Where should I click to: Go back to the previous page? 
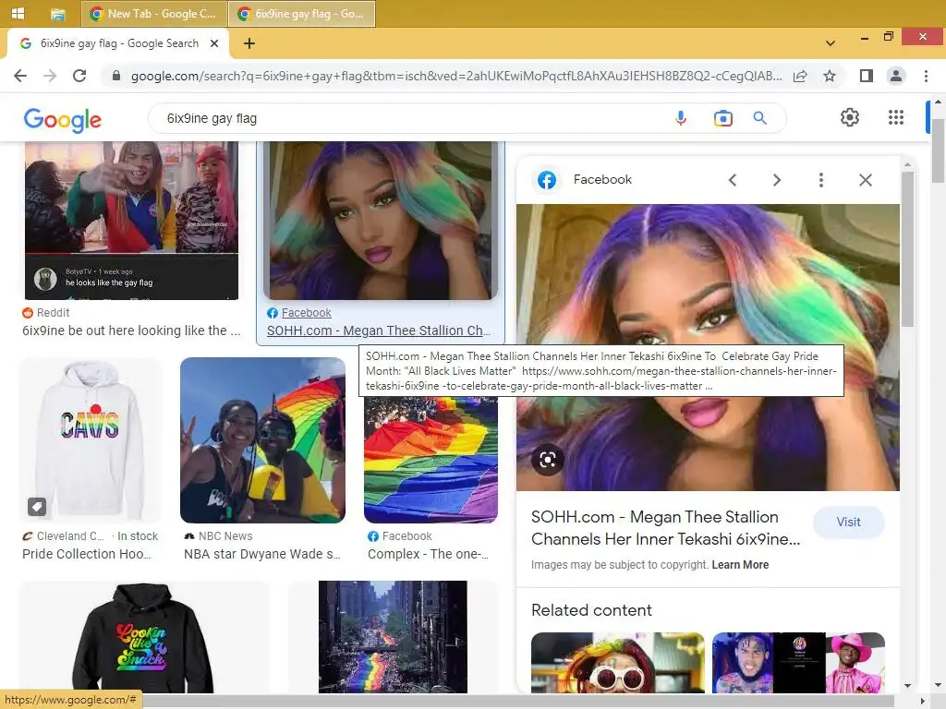tap(20, 76)
